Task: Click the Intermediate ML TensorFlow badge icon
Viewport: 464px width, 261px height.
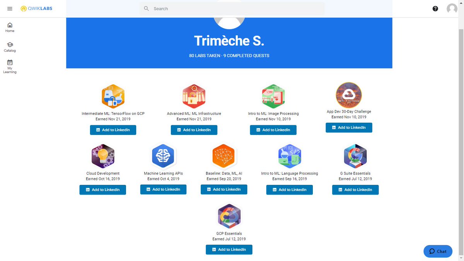Action: click(113, 96)
